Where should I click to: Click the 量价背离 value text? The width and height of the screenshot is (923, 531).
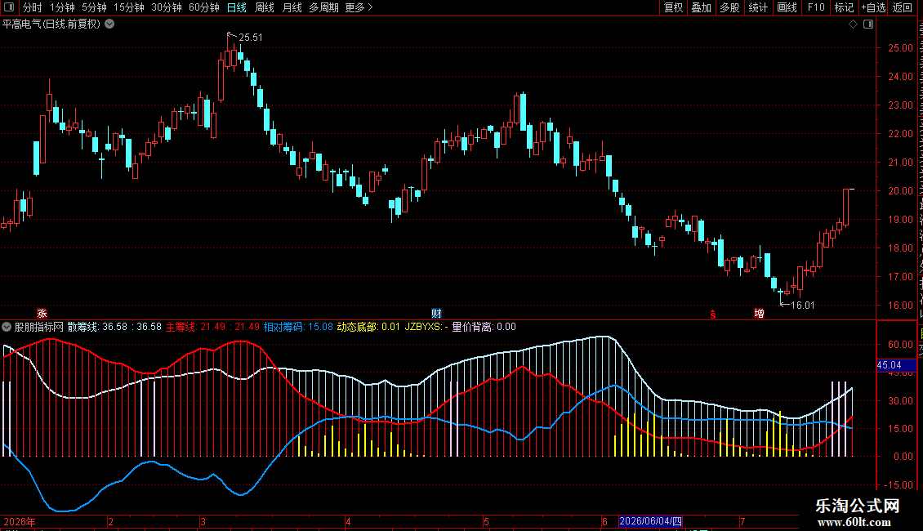click(x=484, y=327)
